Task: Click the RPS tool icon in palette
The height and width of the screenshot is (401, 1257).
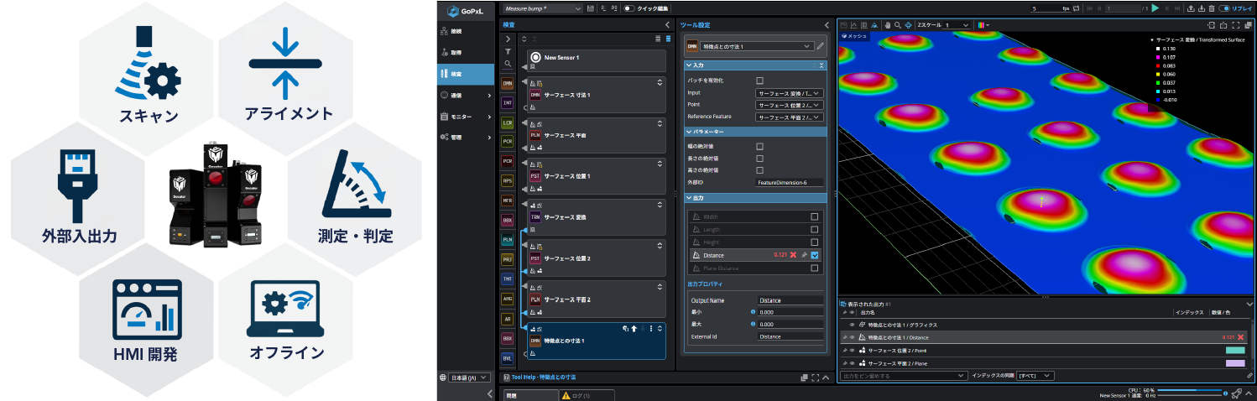Action: pos(508,180)
